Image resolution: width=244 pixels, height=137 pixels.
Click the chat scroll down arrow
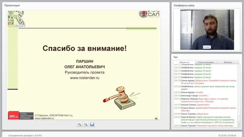[239, 126]
